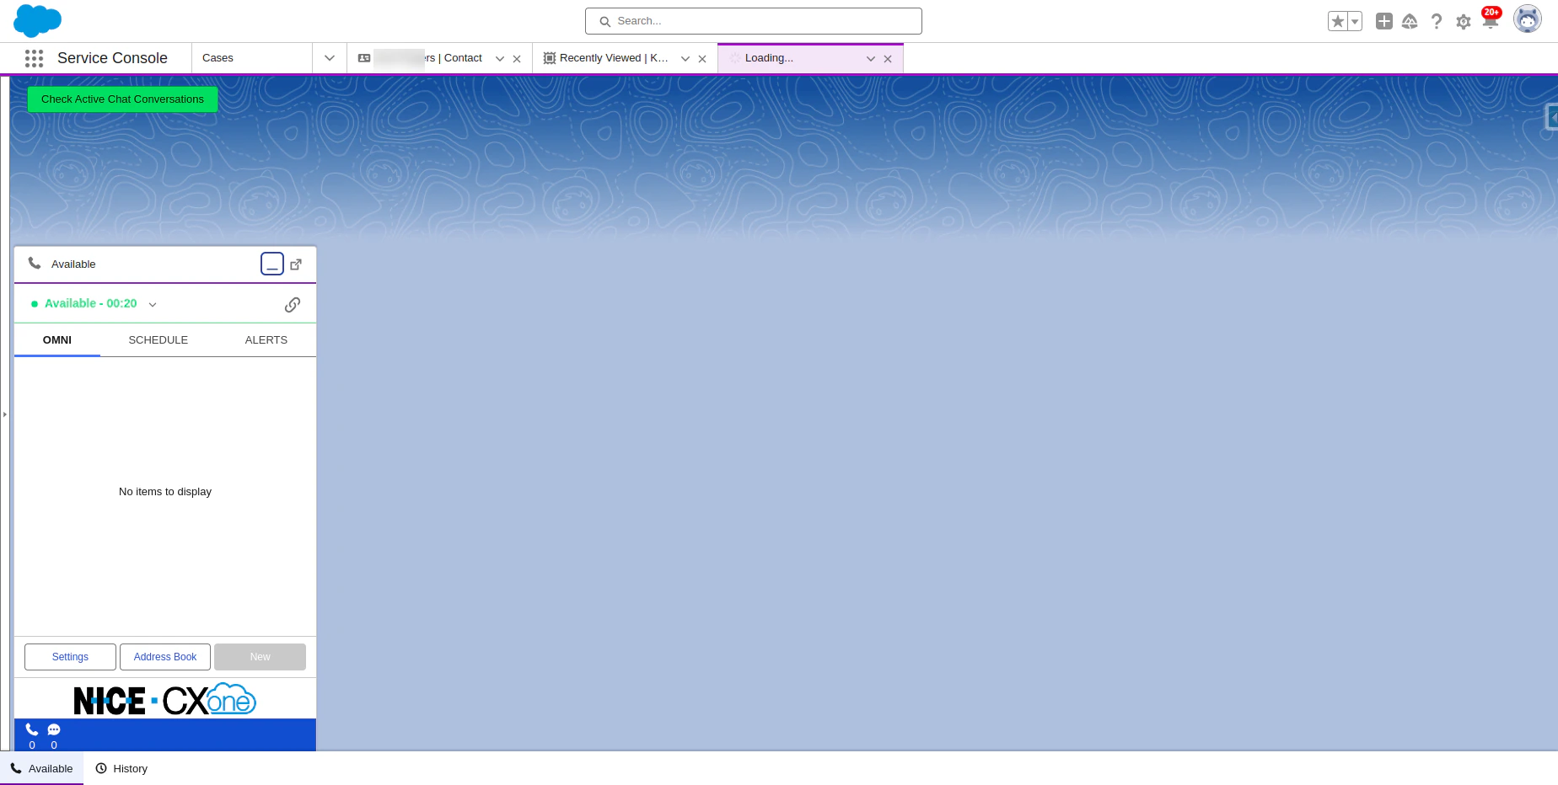Open the Setup gear icon

(x=1464, y=22)
